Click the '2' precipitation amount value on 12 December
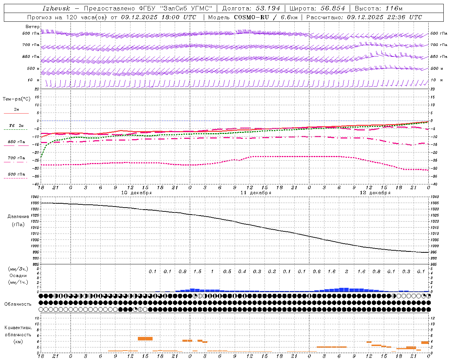 tap(347, 271)
